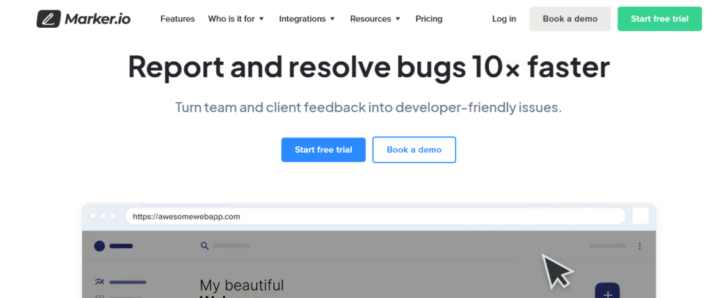Click the Marker.io pencil logo icon
The width and height of the screenshot is (712, 298).
pos(49,19)
